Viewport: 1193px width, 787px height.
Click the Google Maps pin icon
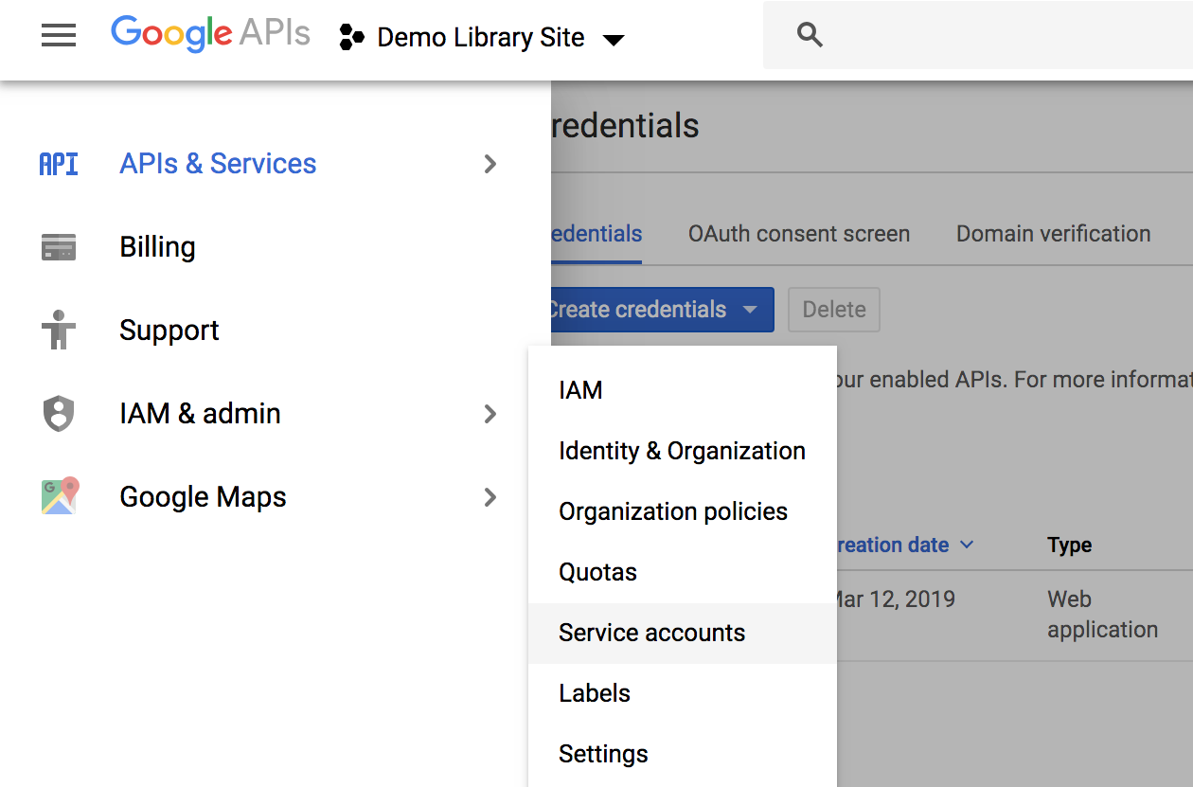point(60,496)
